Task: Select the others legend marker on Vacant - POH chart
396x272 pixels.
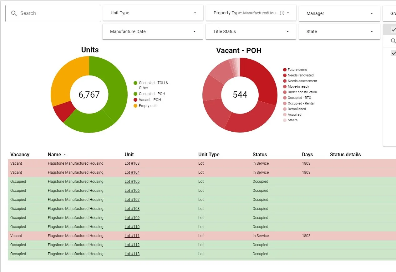Action: (x=285, y=120)
